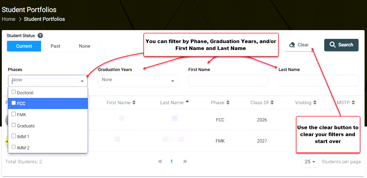Open the Home breadcrumb link
The height and width of the screenshot is (178, 367).
(x=8, y=19)
